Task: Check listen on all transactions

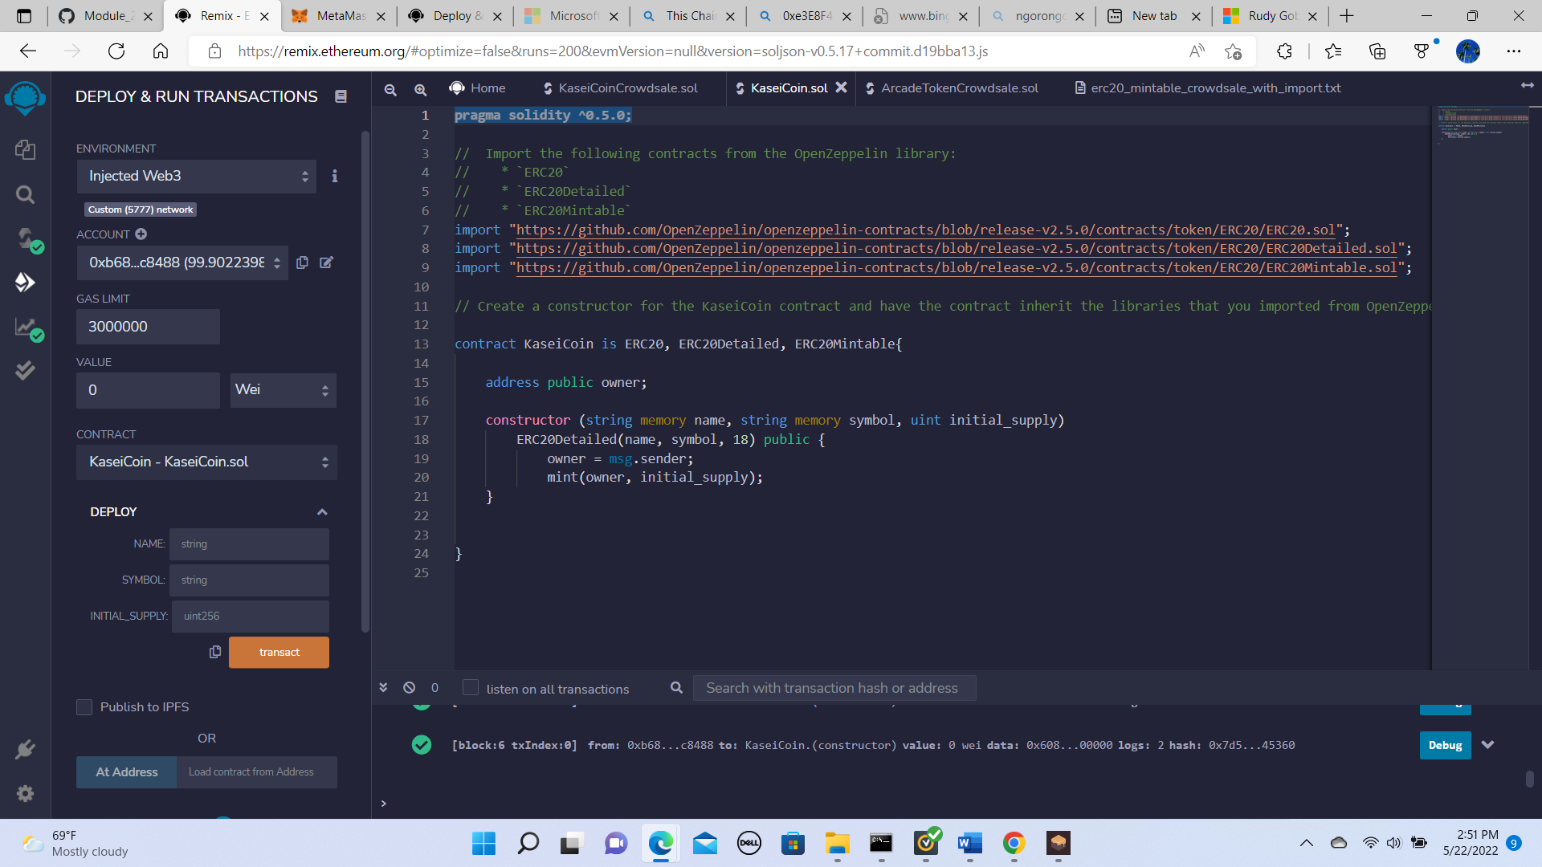Action: point(470,687)
